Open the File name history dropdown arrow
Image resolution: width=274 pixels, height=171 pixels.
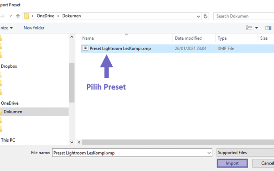[x=209, y=153]
